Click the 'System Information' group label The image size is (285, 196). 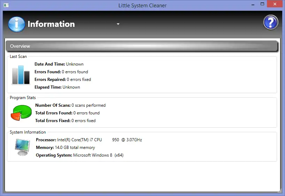28,132
